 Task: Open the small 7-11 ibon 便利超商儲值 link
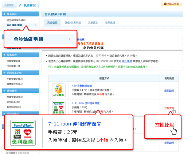[86, 103]
